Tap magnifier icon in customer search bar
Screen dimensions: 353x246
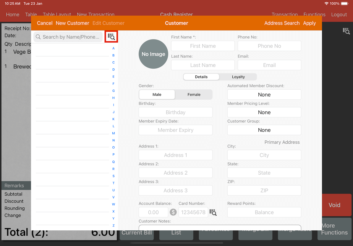pyautogui.click(x=38, y=37)
